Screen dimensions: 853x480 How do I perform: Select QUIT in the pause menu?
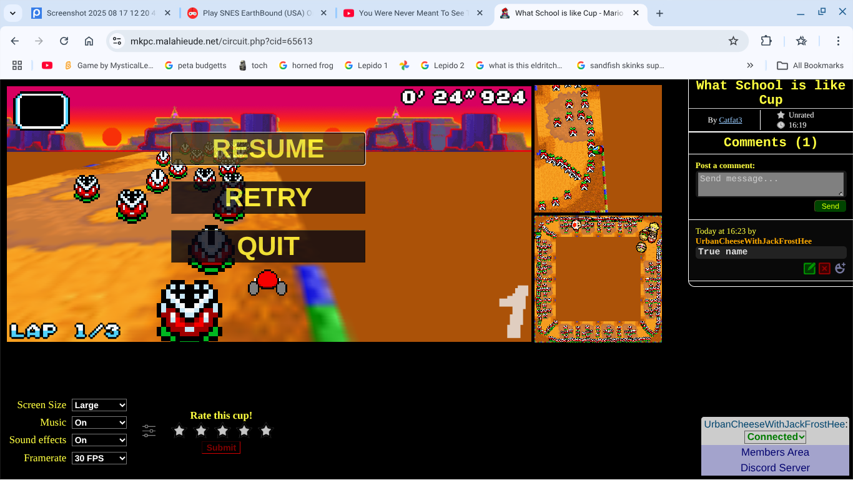tap(268, 246)
